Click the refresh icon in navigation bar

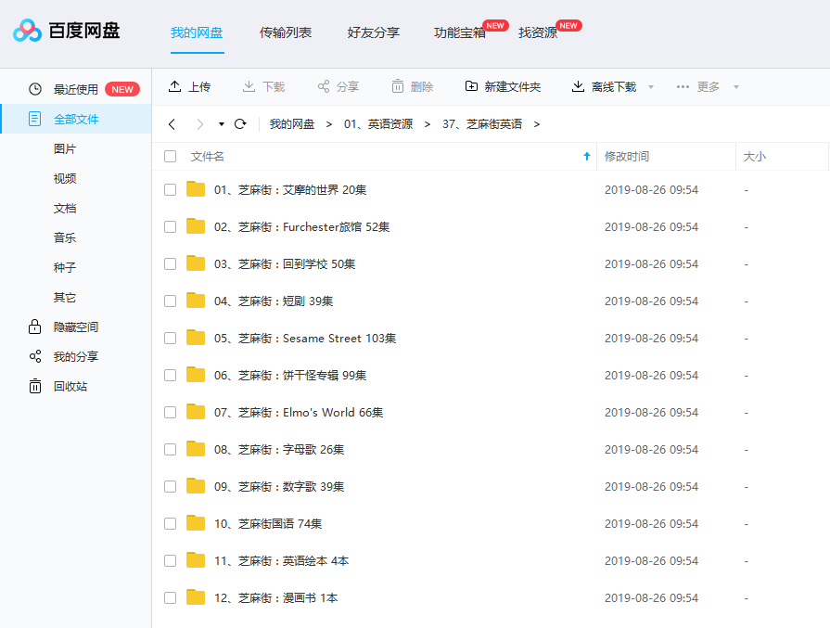[x=240, y=123]
